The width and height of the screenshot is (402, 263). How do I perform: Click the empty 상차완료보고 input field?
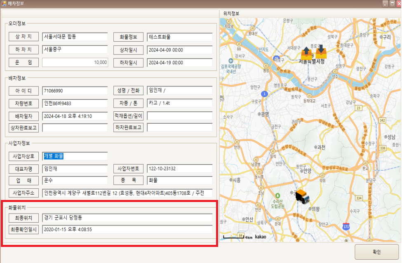75,128
